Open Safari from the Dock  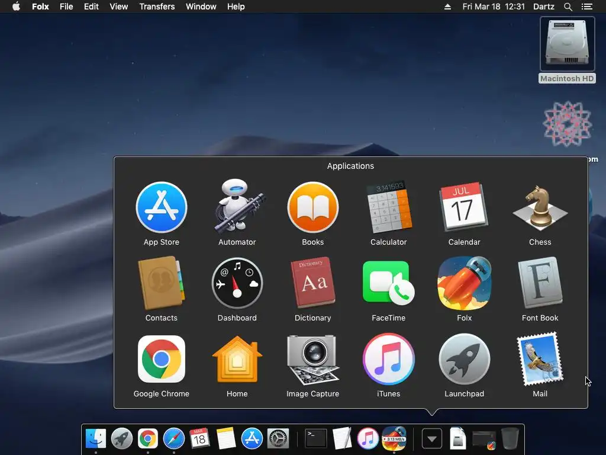[x=174, y=439]
